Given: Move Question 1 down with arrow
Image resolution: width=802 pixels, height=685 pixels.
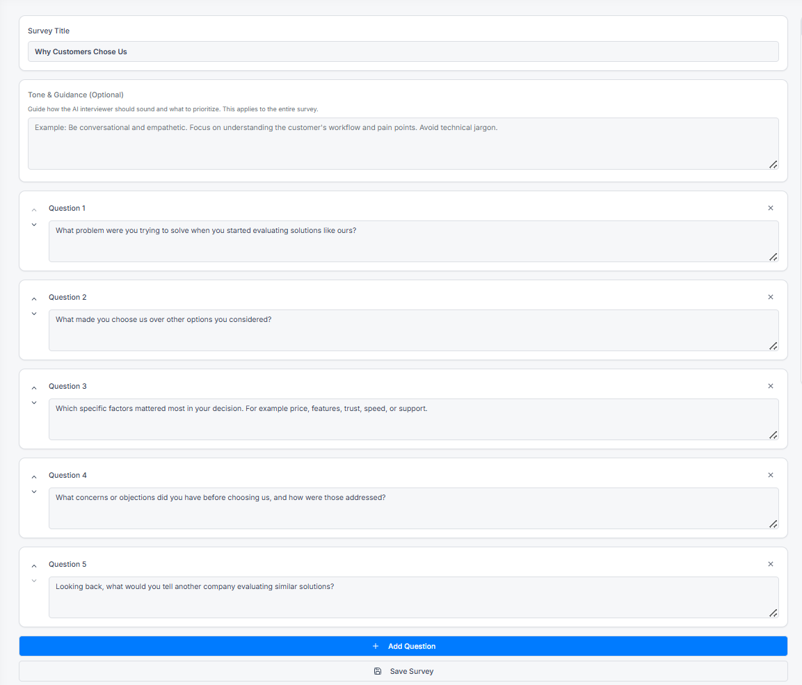Looking at the screenshot, I should [x=34, y=225].
